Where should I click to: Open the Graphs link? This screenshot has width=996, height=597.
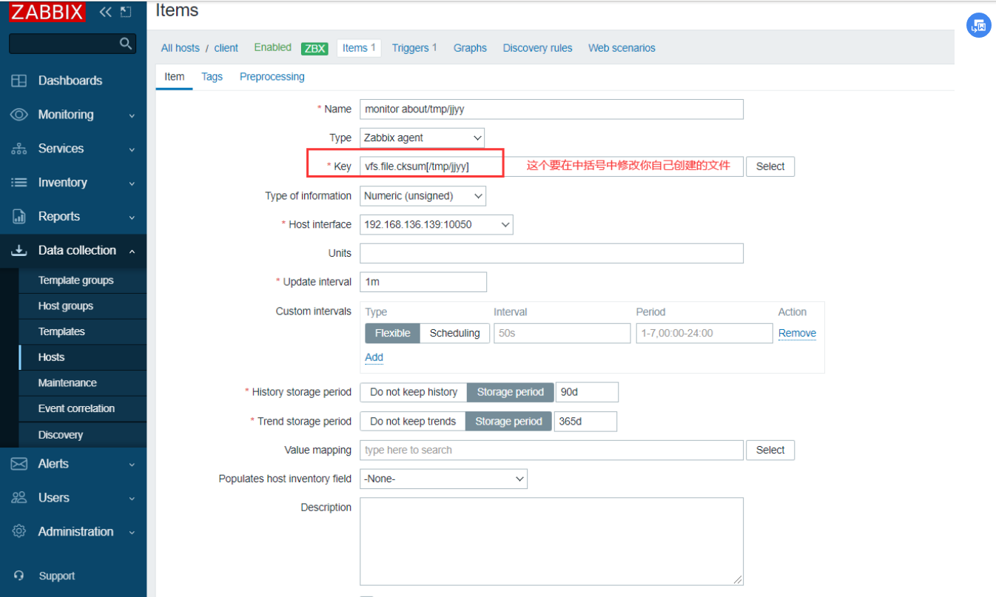(470, 48)
